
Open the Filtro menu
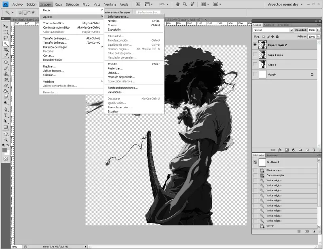point(86,4)
